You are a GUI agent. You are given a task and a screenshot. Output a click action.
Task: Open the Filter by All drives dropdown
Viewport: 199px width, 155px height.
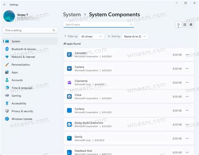coord(92,37)
